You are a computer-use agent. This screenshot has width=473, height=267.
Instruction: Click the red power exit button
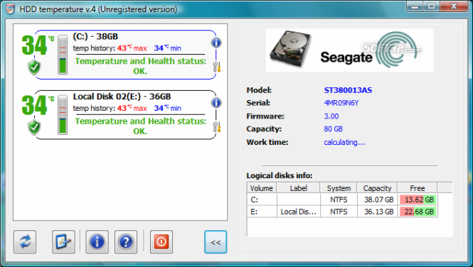[x=161, y=241]
